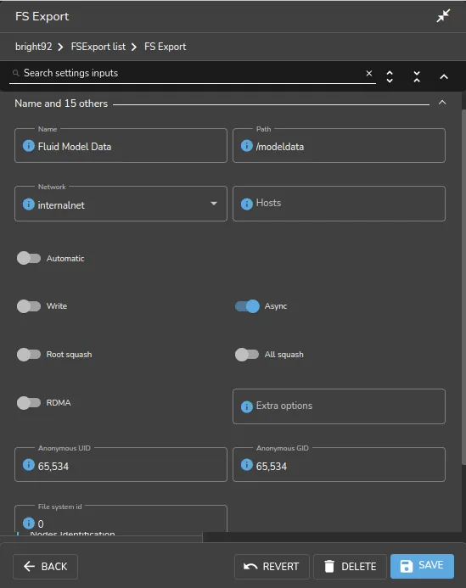The width and height of the screenshot is (466, 588).
Task: Click the FS Export breadcrumb
Action: 165,47
